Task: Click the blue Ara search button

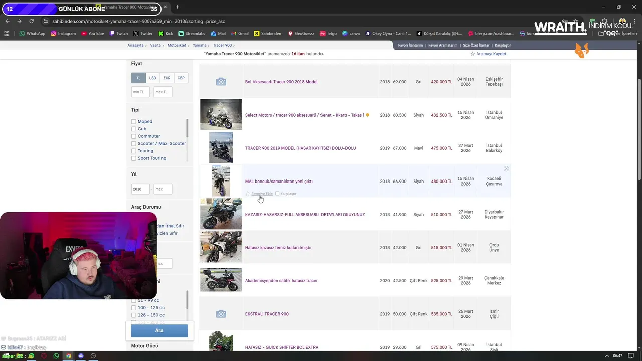Action: [x=159, y=330]
